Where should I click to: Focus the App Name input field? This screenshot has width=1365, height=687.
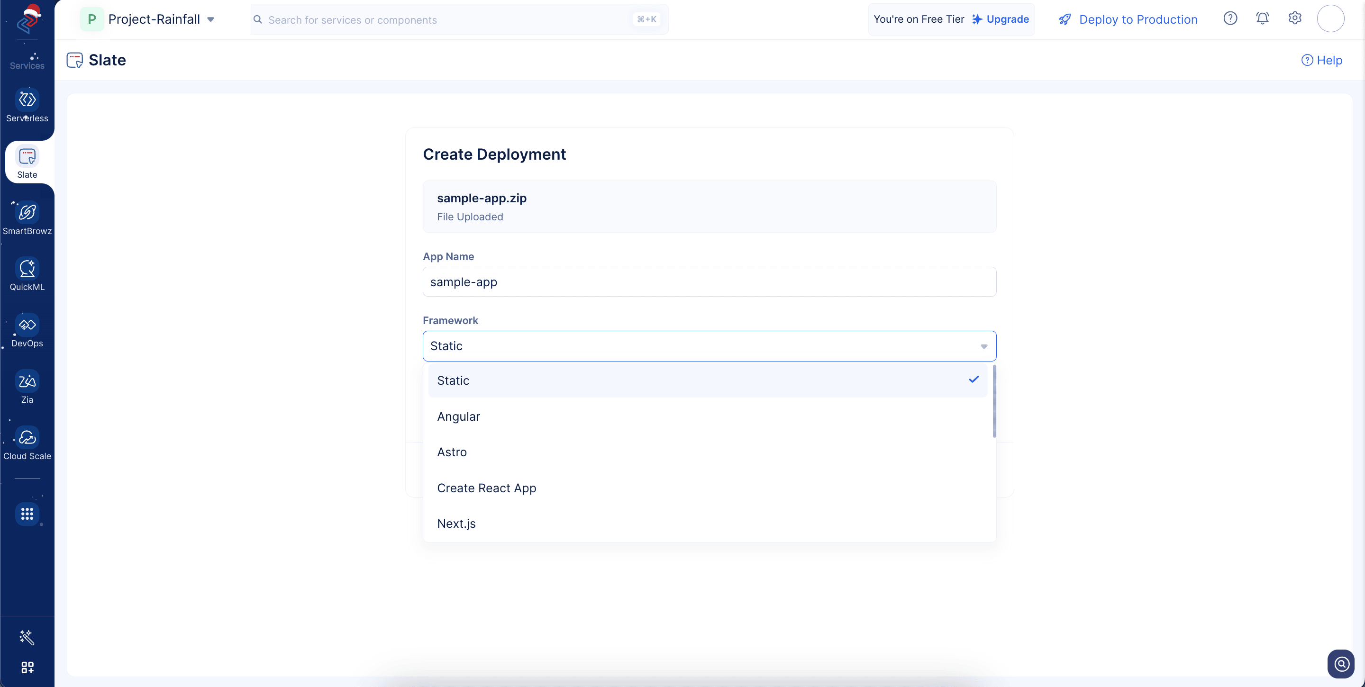[x=709, y=282]
